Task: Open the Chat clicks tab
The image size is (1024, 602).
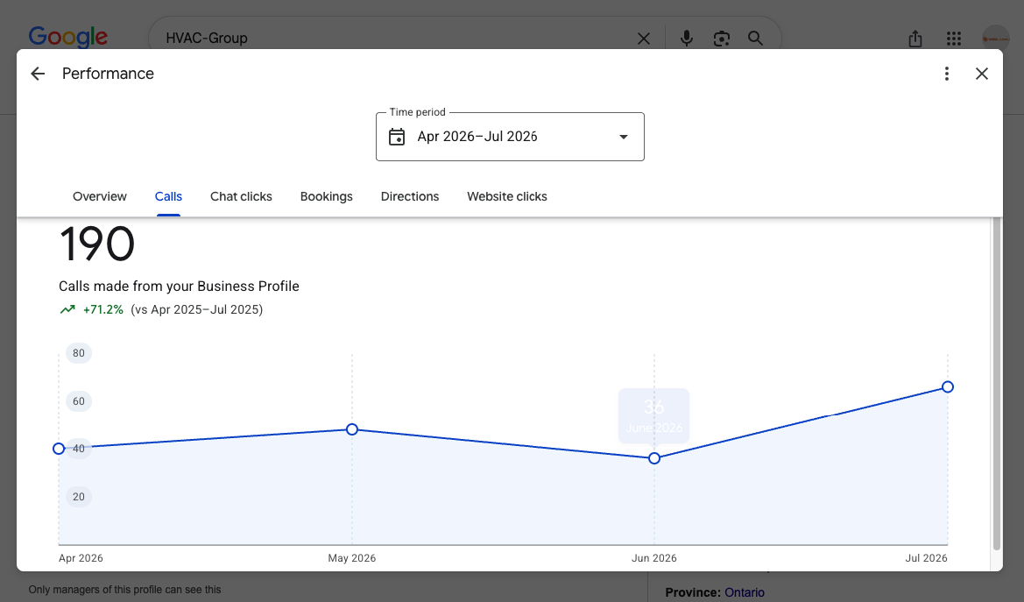Action: pyautogui.click(x=241, y=197)
